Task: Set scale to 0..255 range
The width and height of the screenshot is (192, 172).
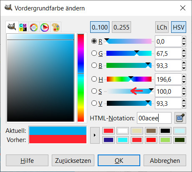Action: tap(121, 27)
